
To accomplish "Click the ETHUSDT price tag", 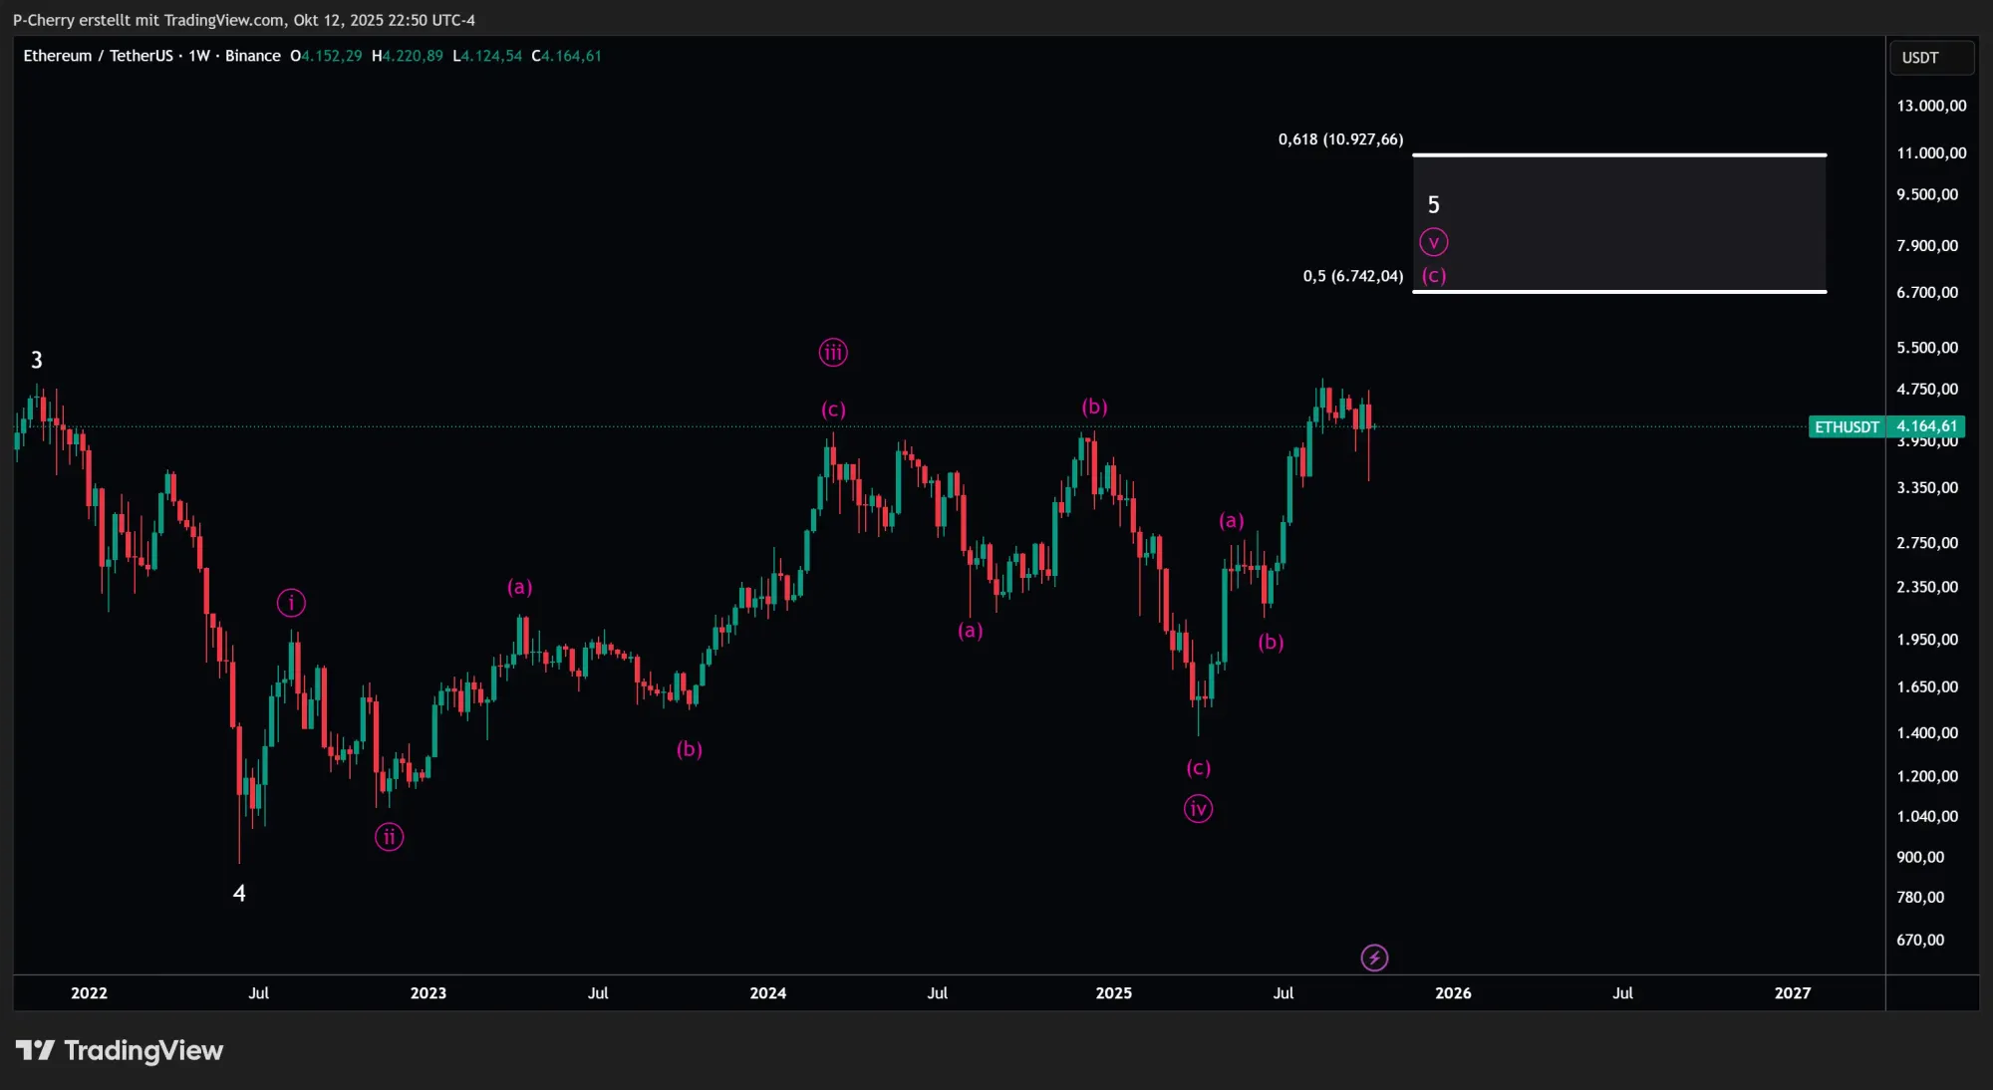I will click(1846, 426).
